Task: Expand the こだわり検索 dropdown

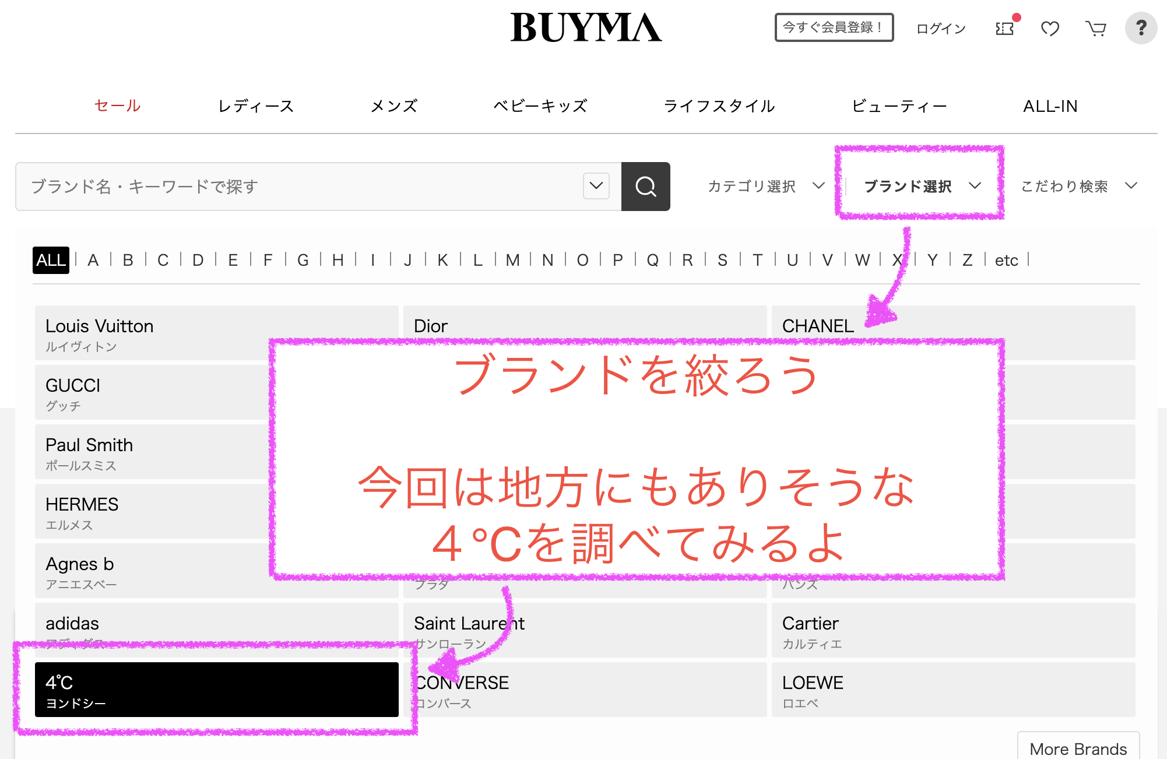Action: 1079,186
